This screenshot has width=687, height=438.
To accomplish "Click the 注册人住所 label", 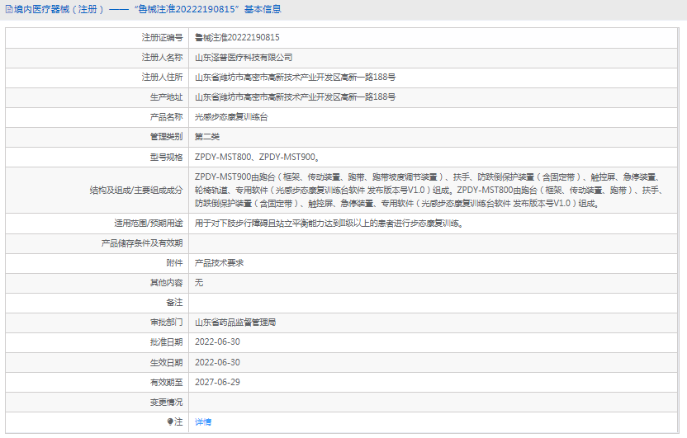I will (162, 77).
